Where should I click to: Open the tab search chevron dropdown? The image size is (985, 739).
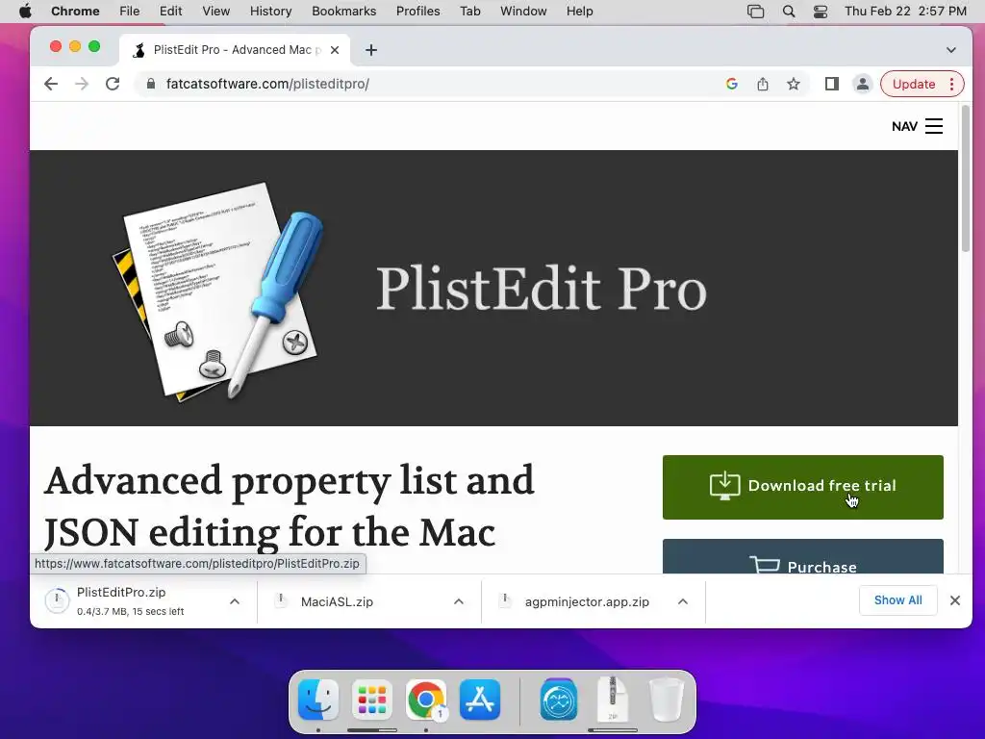(x=951, y=50)
